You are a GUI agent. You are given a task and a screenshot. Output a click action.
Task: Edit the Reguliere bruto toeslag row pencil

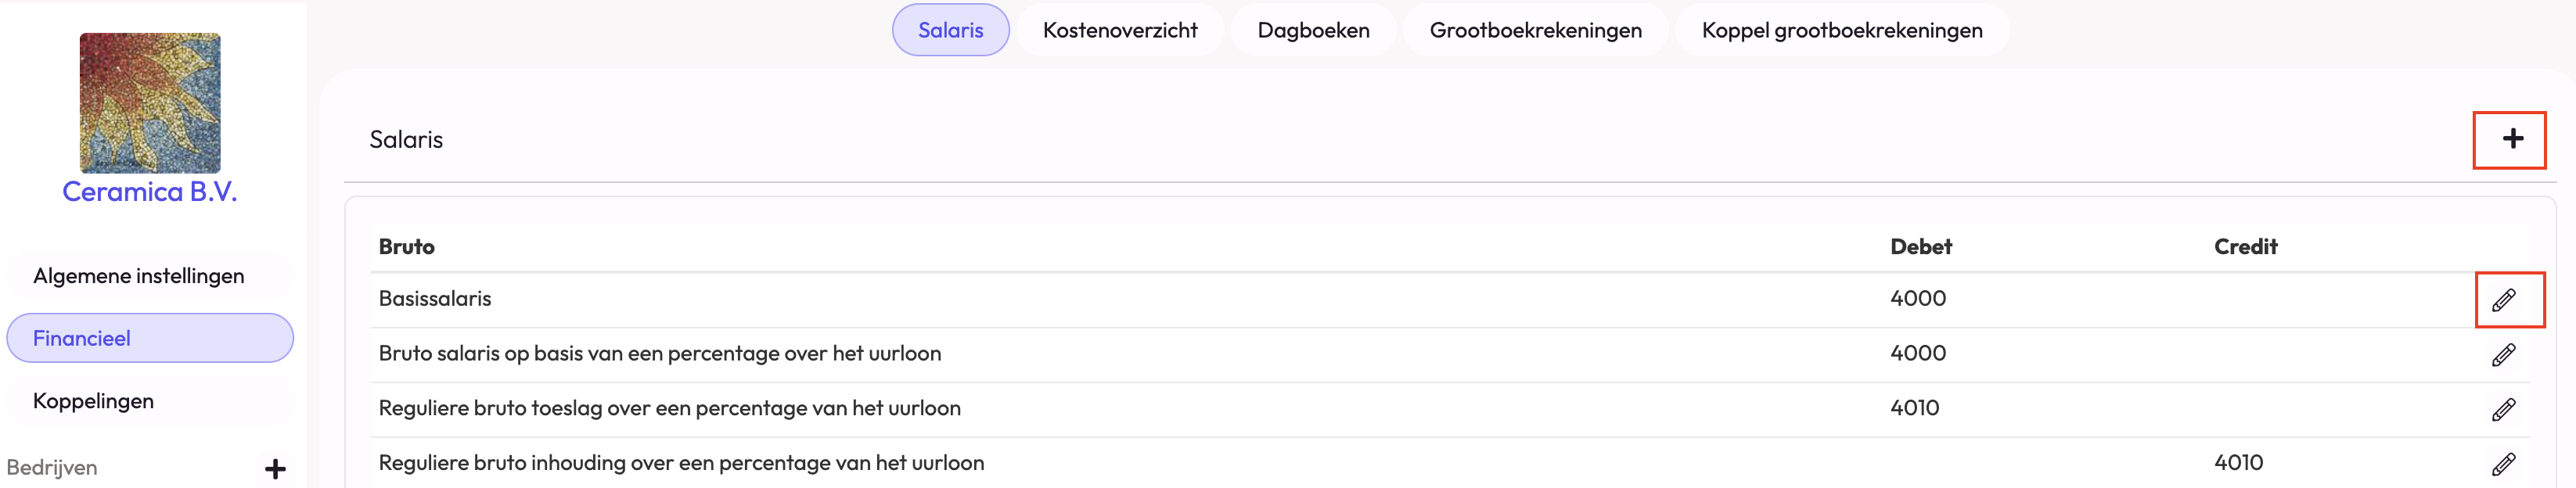(x=2503, y=410)
